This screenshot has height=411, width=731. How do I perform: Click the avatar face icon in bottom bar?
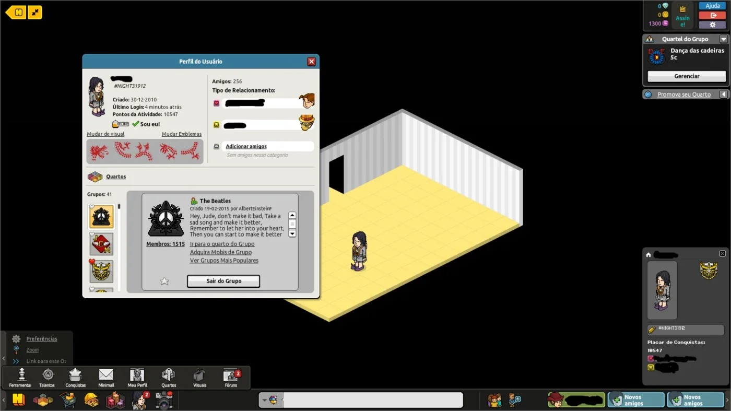pyautogui.click(x=139, y=400)
